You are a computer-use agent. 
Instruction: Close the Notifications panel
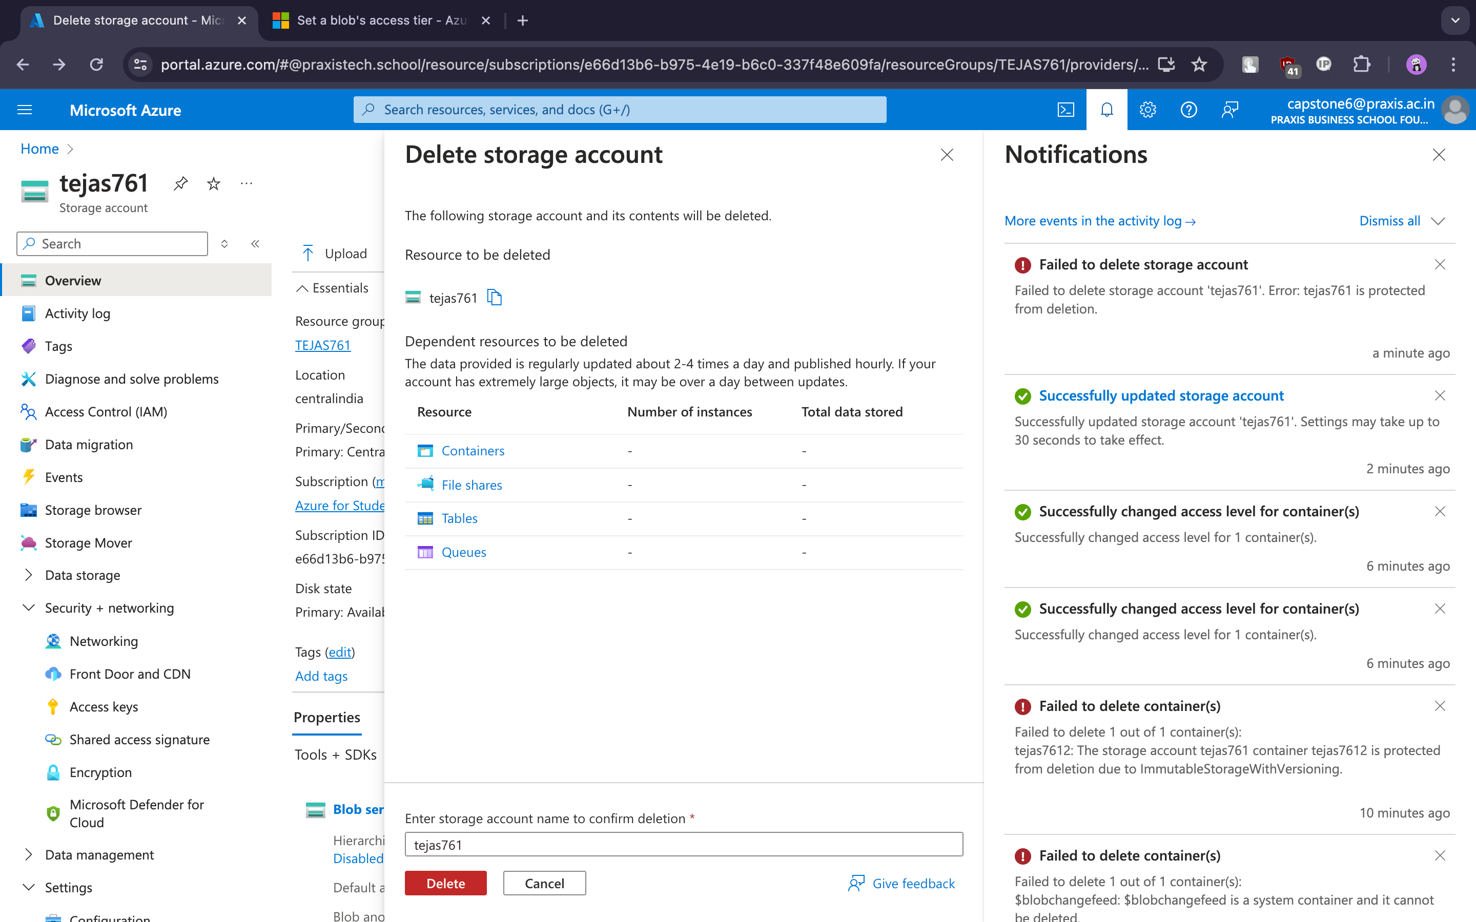[1439, 155]
